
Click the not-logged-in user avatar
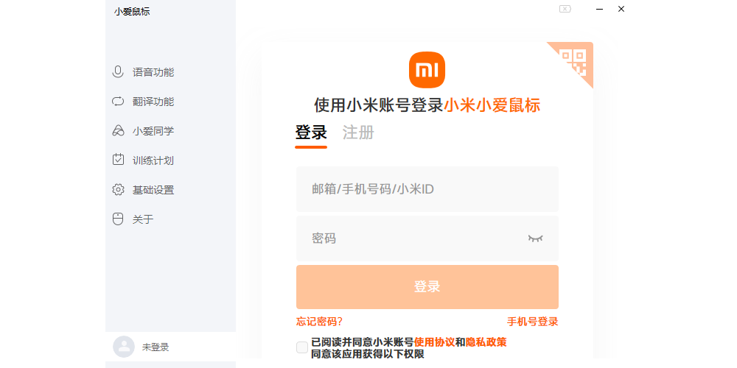[124, 347]
